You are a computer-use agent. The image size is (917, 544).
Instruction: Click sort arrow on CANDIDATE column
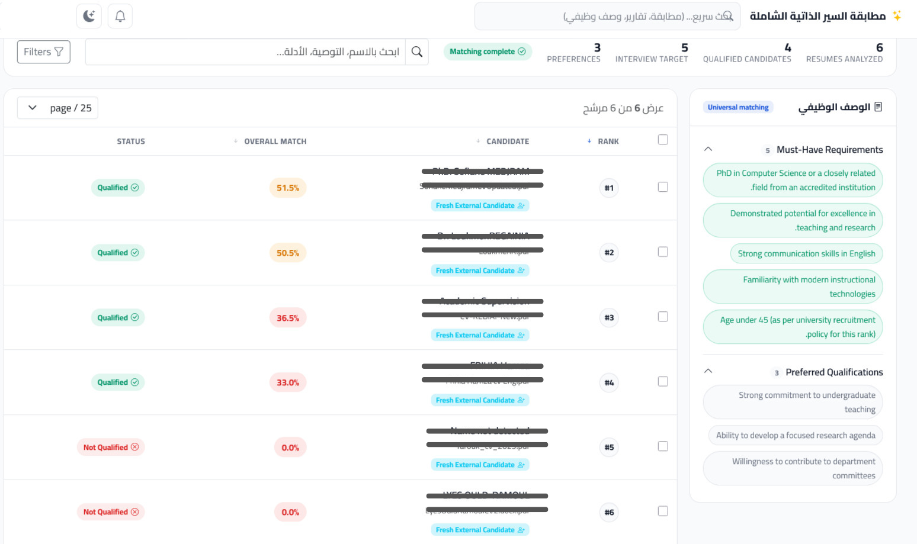coord(478,141)
